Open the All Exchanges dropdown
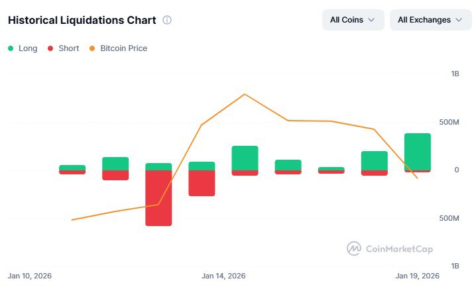The width and height of the screenshot is (476, 293). click(430, 20)
